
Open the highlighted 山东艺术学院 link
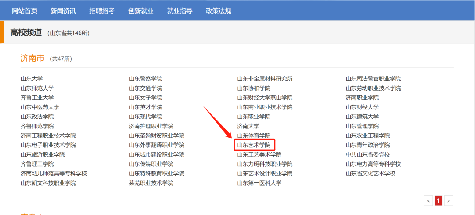[254, 145]
